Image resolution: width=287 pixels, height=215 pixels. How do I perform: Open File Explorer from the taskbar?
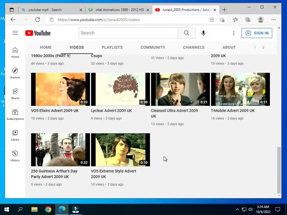pos(34,209)
